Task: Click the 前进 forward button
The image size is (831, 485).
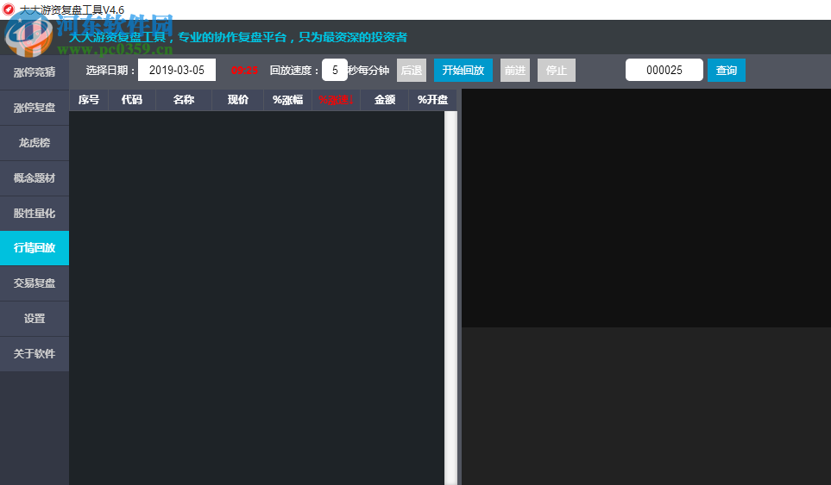Action: tap(514, 70)
